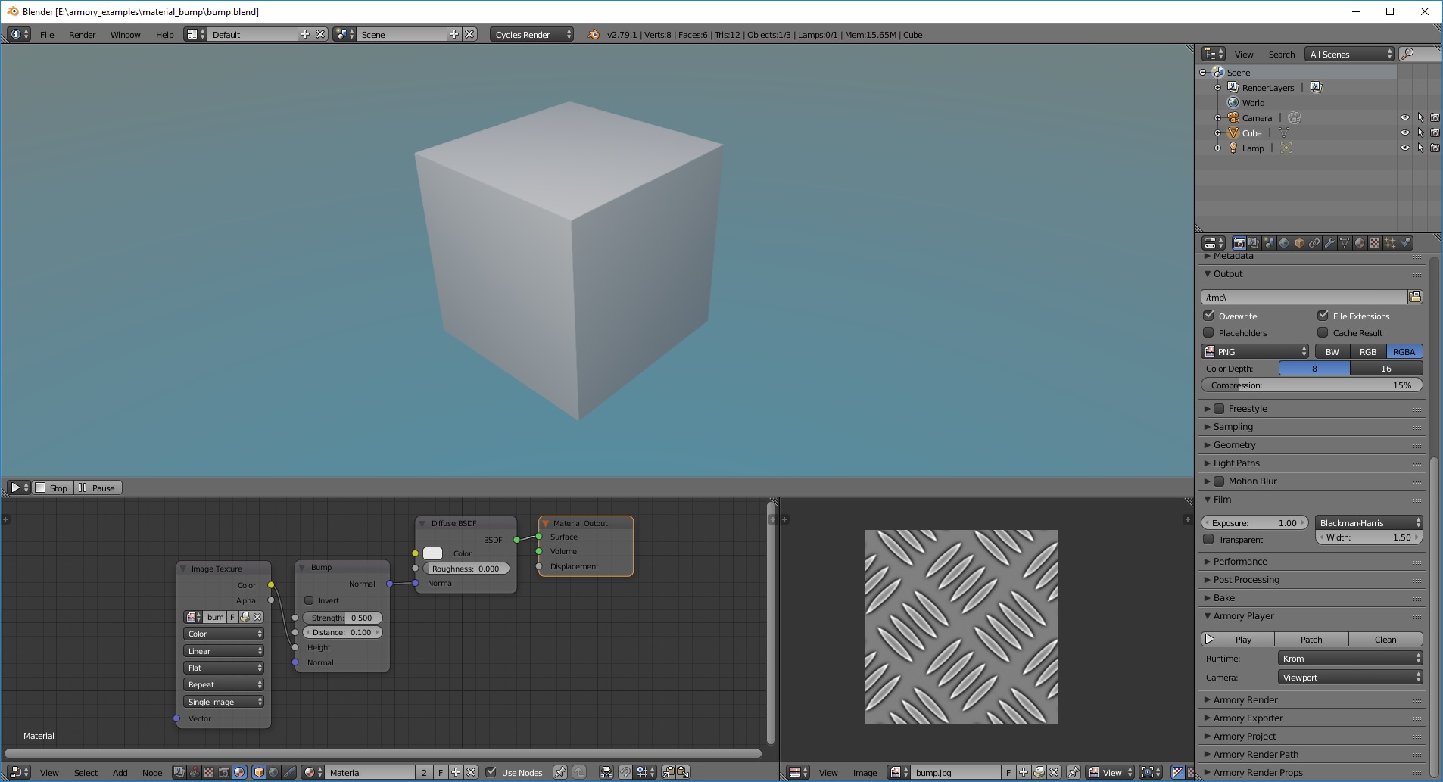Select the RGB color mode button
The image size is (1443, 782).
(1368, 351)
